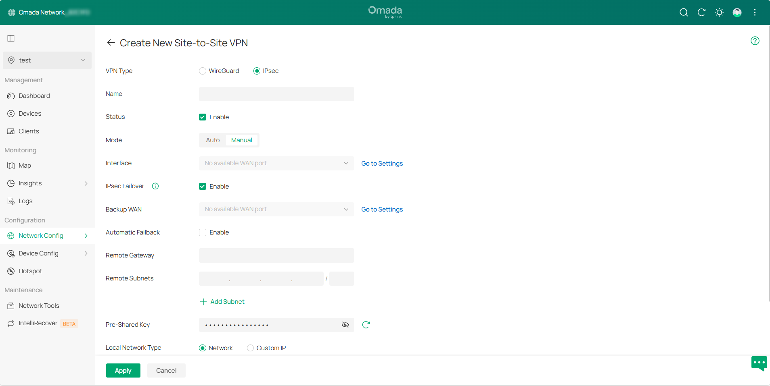Refresh the page using the reload icon
Viewport: 770px width, 386px height.
(x=701, y=12)
